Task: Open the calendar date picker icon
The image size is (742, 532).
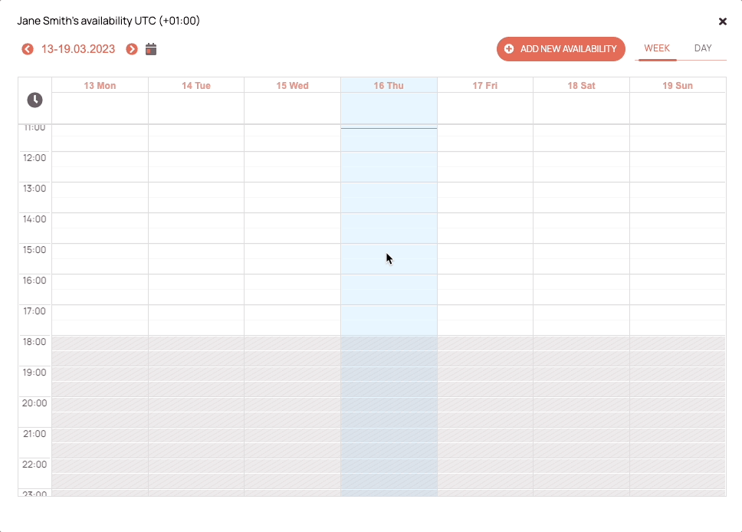Action: 151,49
